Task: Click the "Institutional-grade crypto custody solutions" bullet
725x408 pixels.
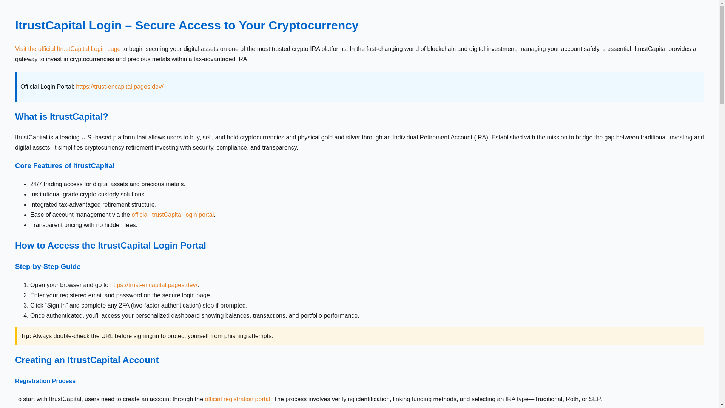Action: pyautogui.click(x=88, y=195)
